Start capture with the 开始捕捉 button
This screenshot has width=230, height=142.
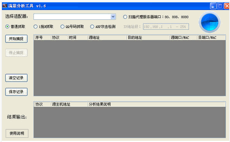pyautogui.click(x=16, y=39)
